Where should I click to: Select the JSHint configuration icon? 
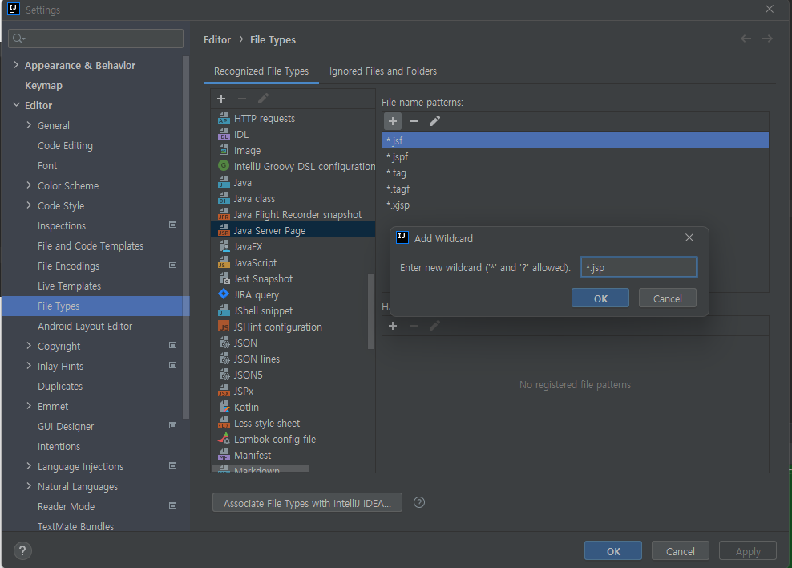[x=224, y=327]
